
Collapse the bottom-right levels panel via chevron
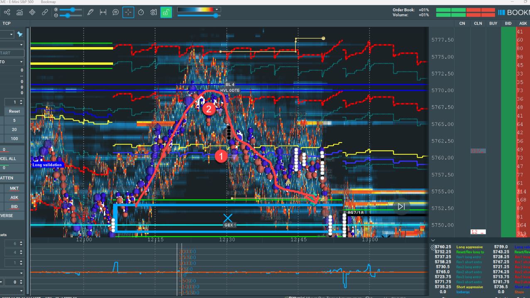point(433,240)
